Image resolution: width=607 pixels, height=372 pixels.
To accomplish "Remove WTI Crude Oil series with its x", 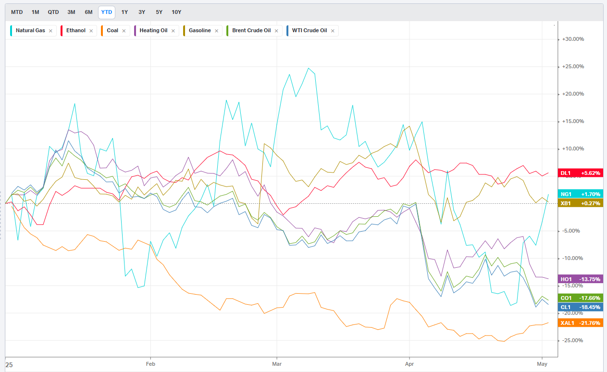I will click(332, 31).
